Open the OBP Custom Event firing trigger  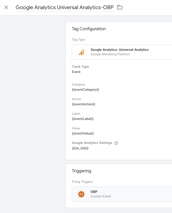pos(122,194)
